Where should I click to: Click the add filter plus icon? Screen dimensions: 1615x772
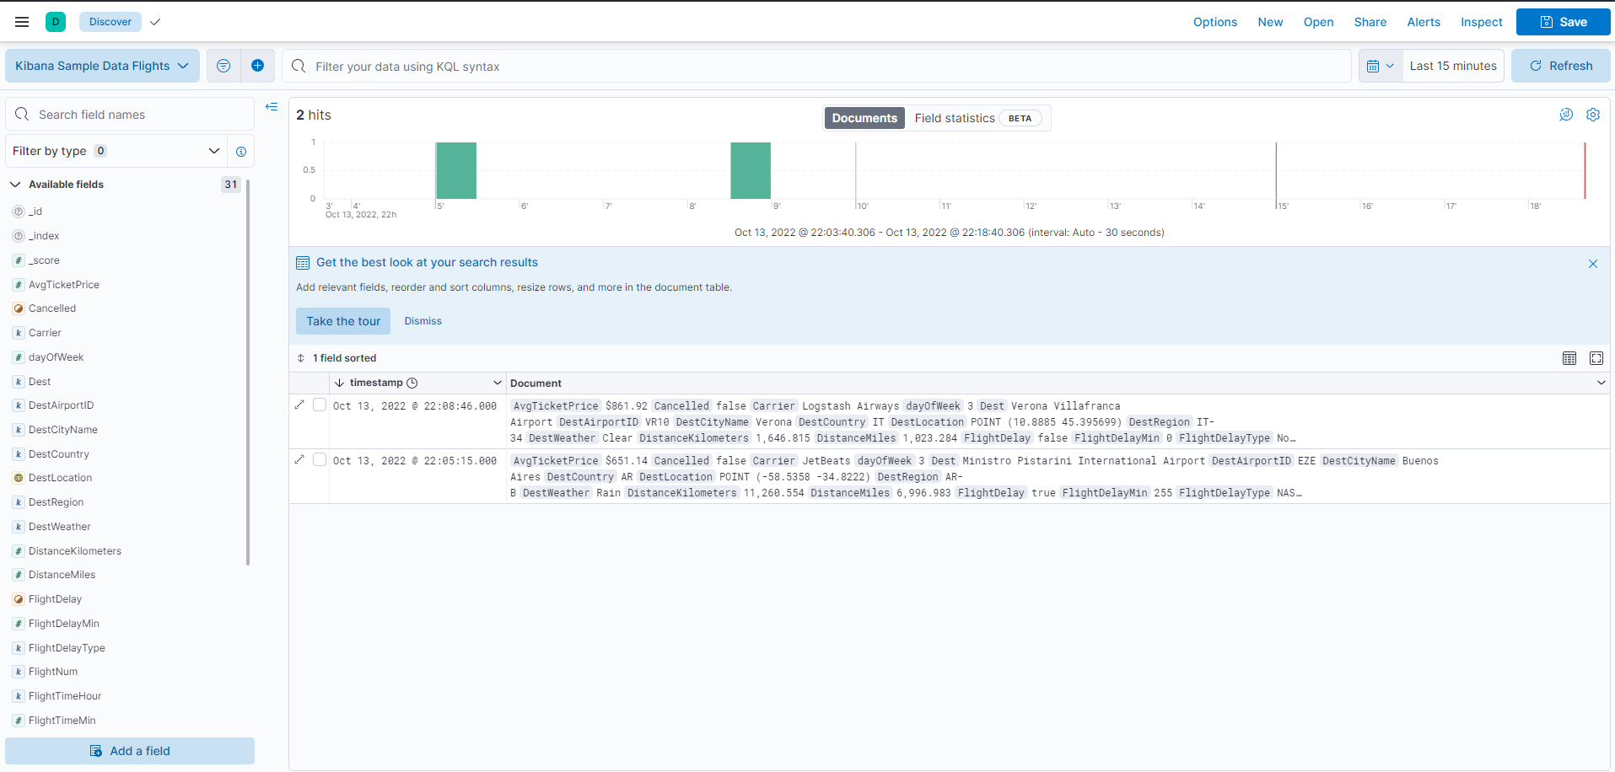point(258,66)
